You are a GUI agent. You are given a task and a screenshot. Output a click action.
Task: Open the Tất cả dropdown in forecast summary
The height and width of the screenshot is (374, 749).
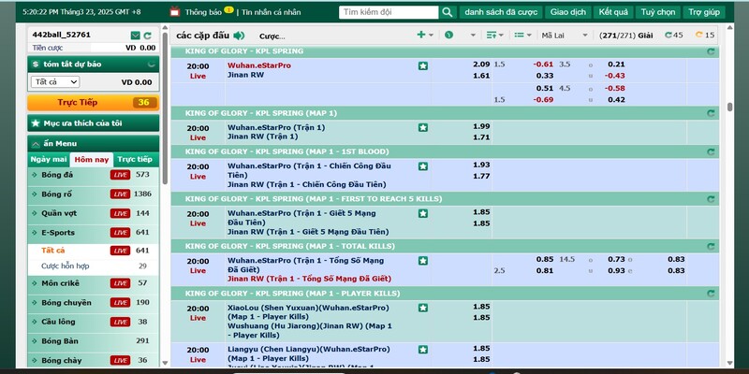55,82
